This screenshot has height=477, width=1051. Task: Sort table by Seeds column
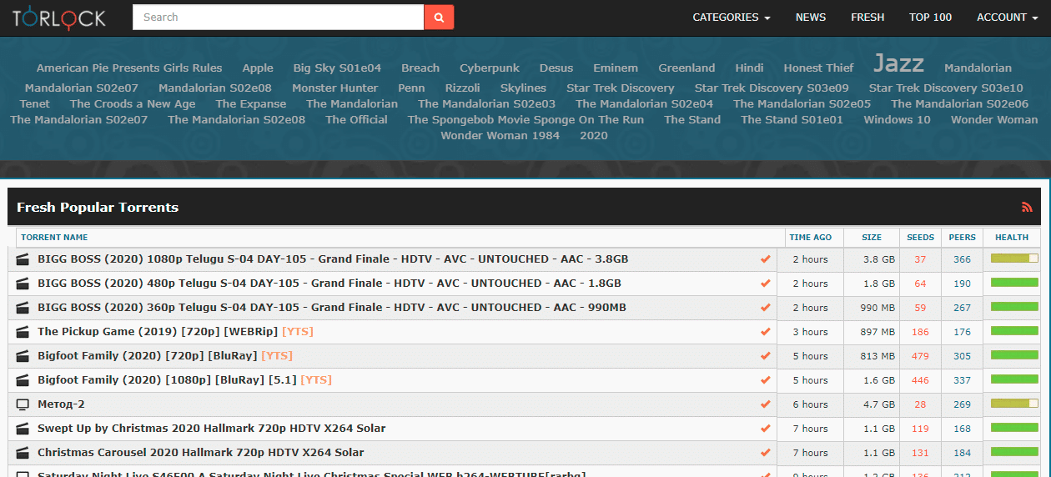point(921,238)
